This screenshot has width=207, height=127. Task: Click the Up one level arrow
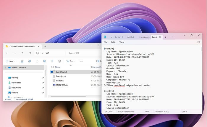(22, 53)
